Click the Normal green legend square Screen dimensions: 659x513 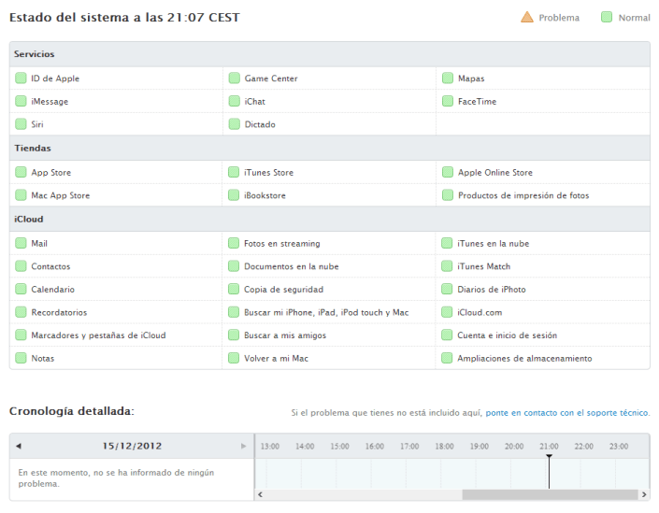tap(607, 17)
